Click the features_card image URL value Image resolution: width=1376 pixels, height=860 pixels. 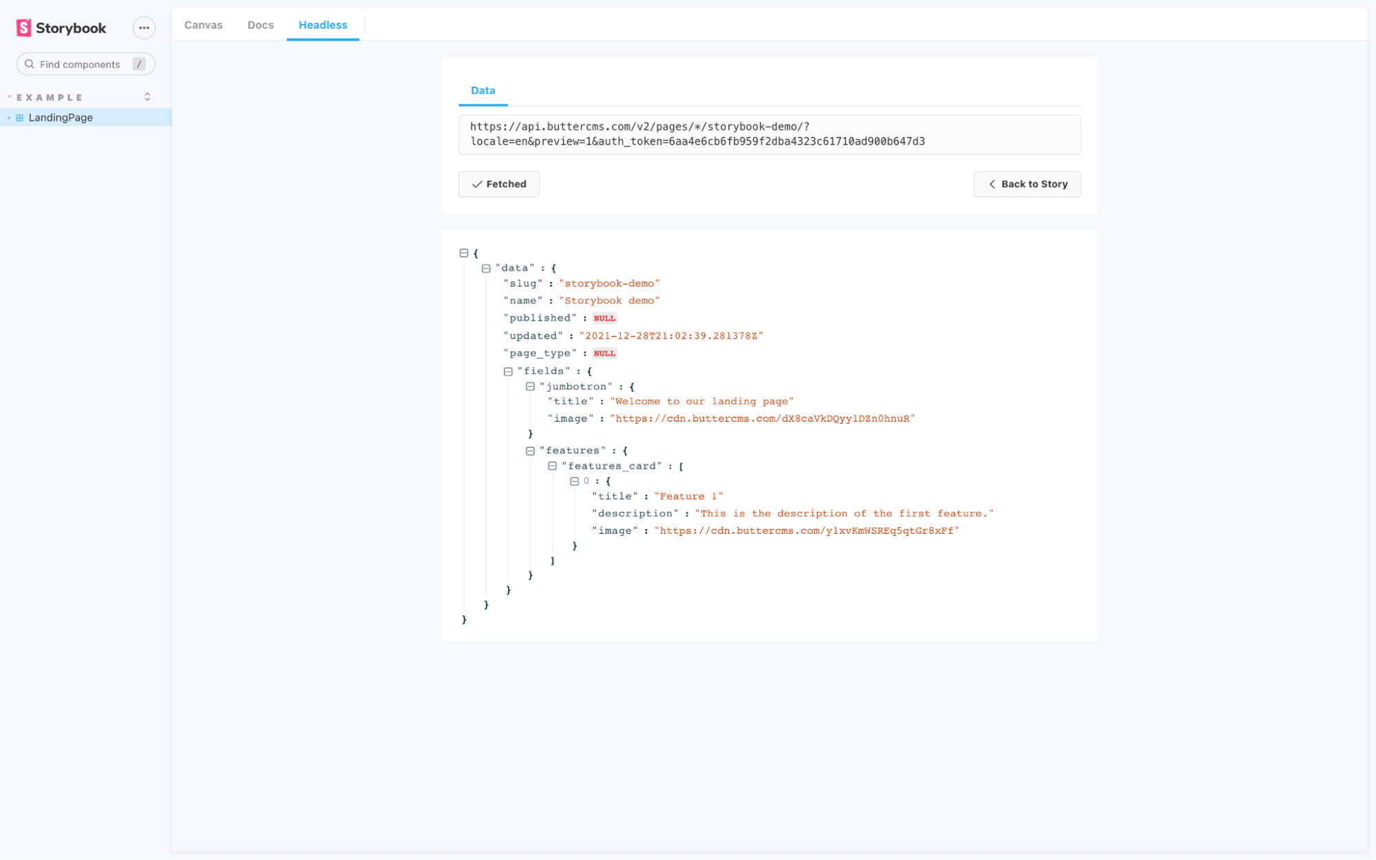[807, 530]
